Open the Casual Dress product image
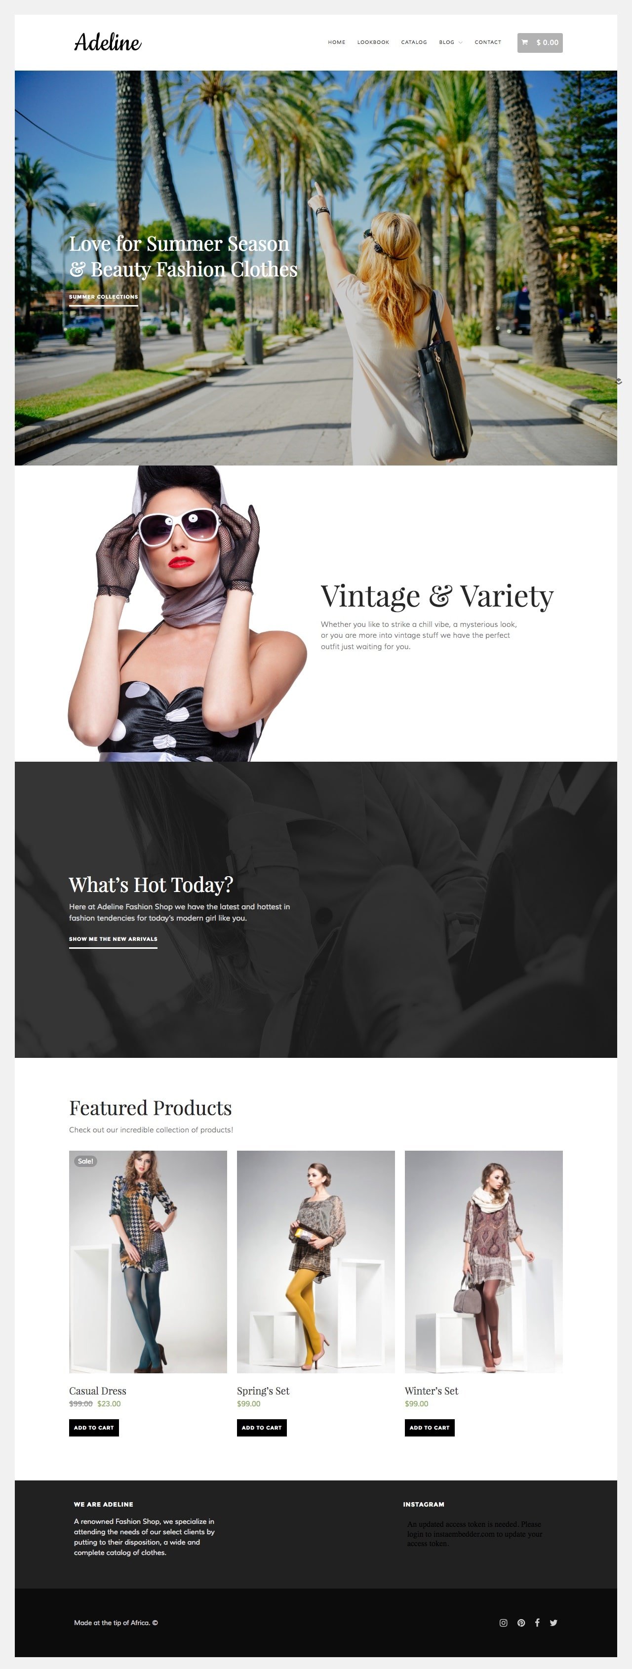Viewport: 632px width, 1669px height. (x=149, y=1261)
